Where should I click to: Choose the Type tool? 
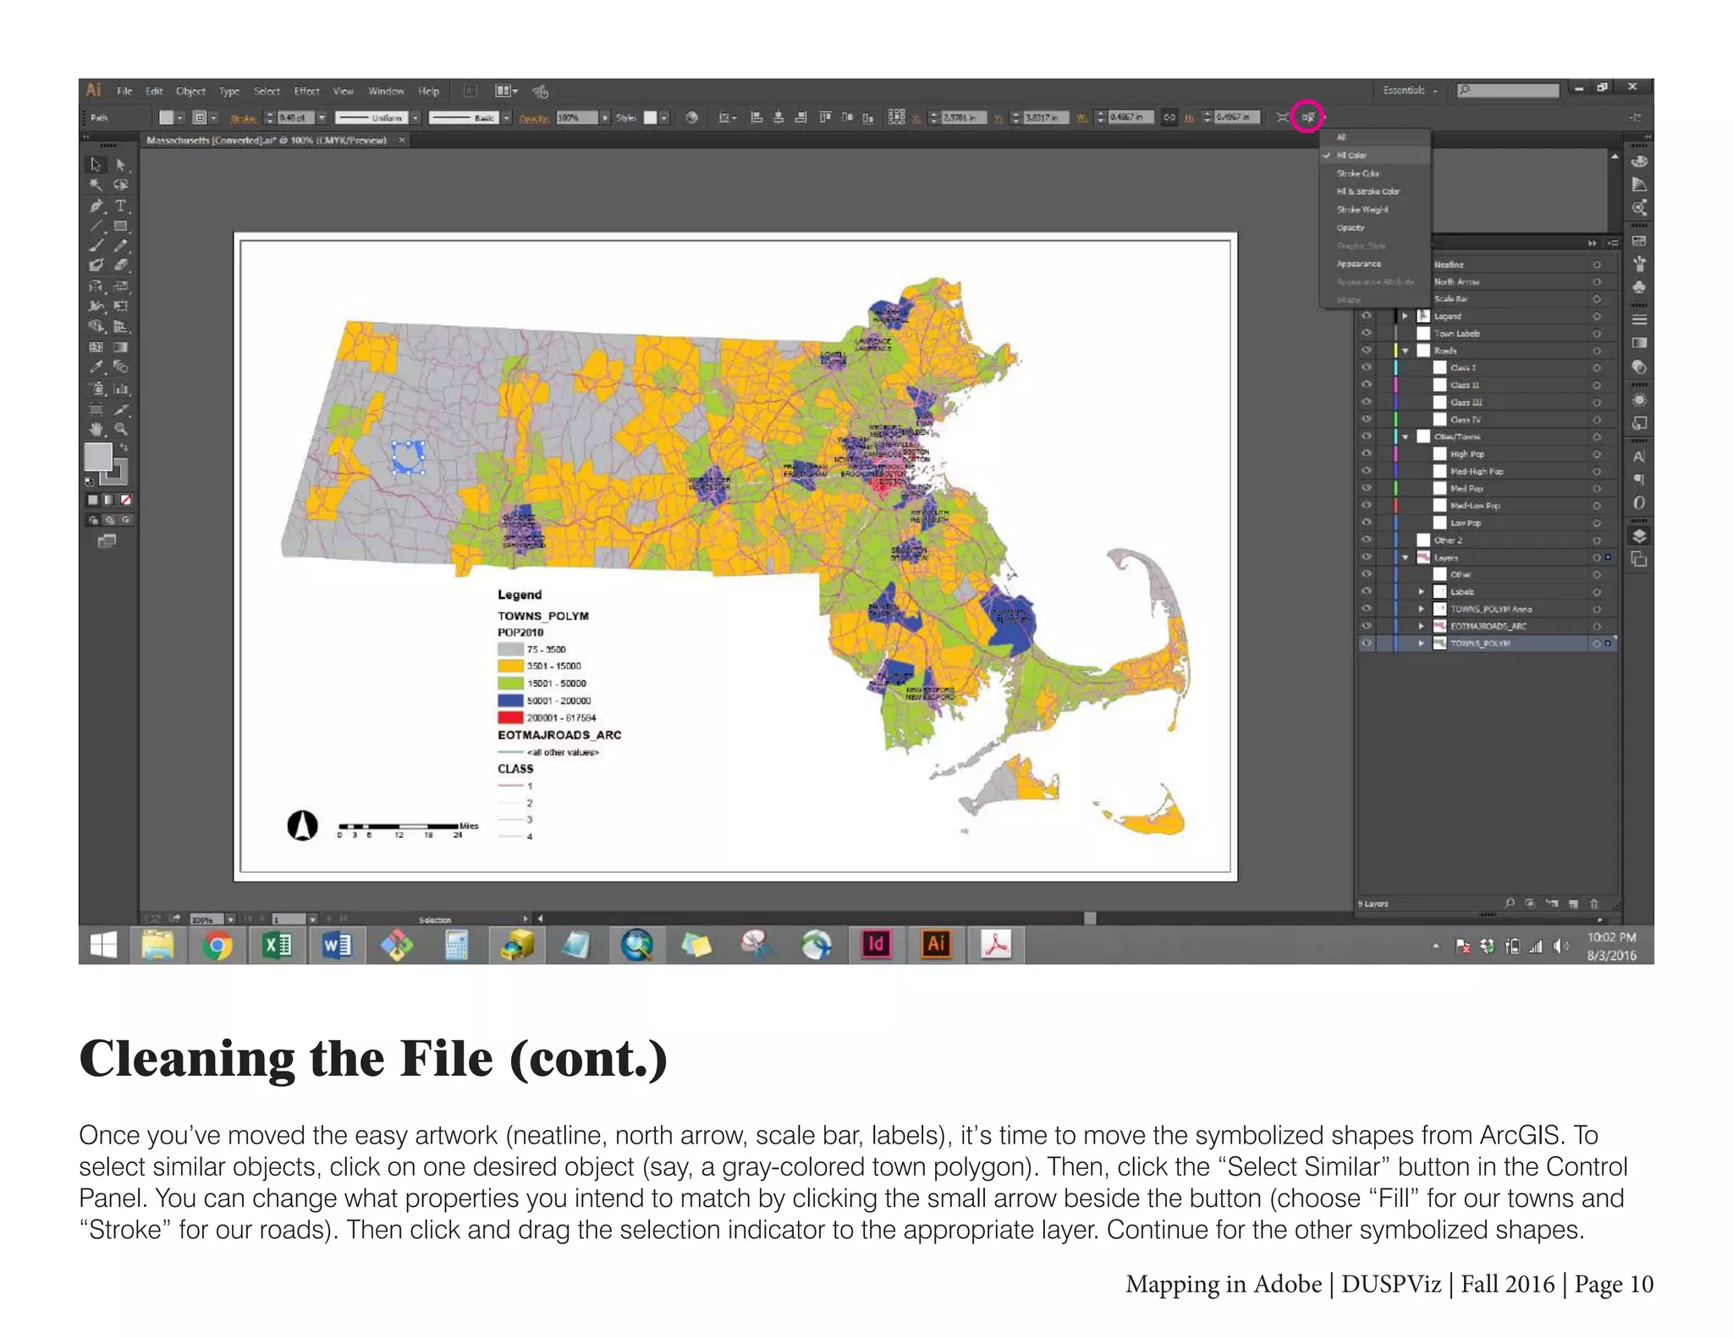121,206
